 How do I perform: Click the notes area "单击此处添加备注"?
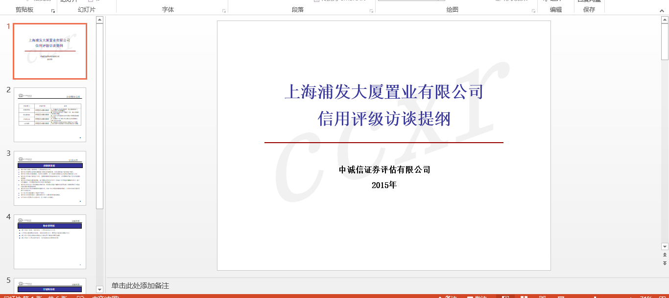pos(140,286)
